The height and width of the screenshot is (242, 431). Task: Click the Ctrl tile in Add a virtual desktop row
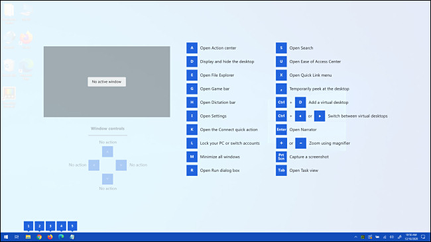point(281,102)
